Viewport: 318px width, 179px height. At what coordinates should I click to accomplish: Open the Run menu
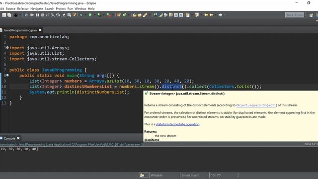pyautogui.click(x=70, y=9)
